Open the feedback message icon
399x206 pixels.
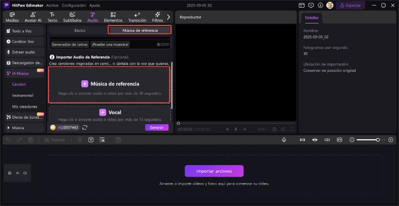pyautogui.click(x=311, y=5)
